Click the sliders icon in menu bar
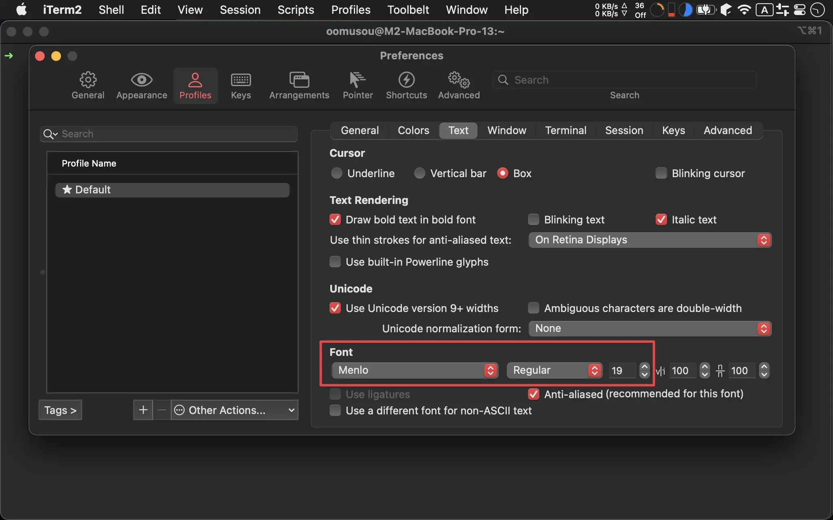Screen dimensions: 833x520 [x=782, y=10]
